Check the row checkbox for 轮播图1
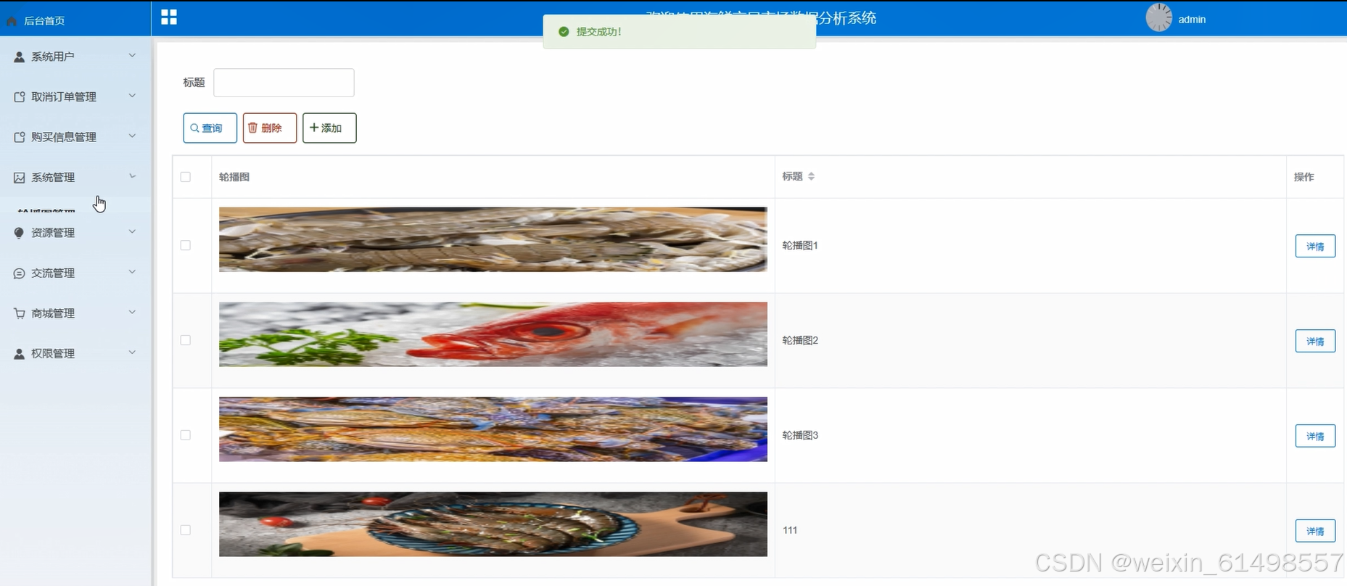Viewport: 1347px width, 586px height. 186,245
